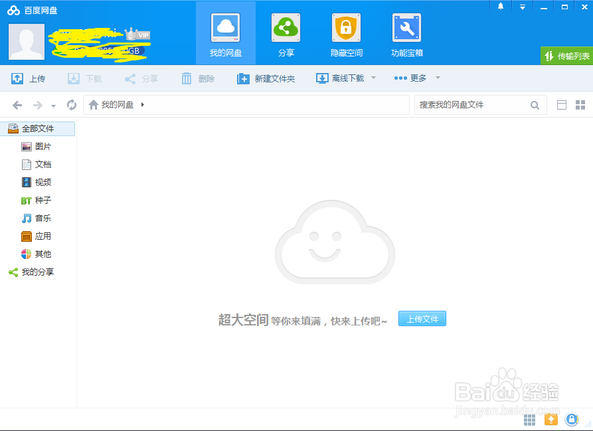Switch to the 分享 tab
Screen dimensions: 593x431
click(x=286, y=35)
